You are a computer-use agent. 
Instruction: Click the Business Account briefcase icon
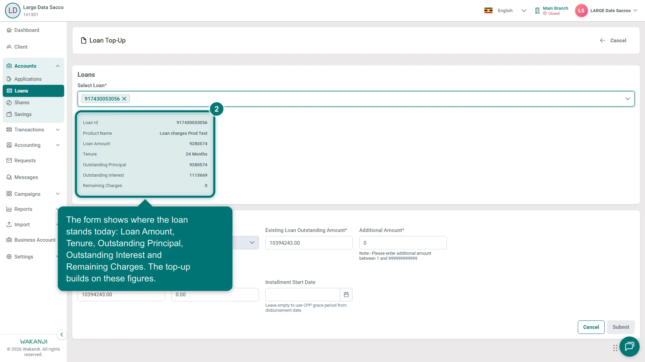pyautogui.click(x=9, y=240)
